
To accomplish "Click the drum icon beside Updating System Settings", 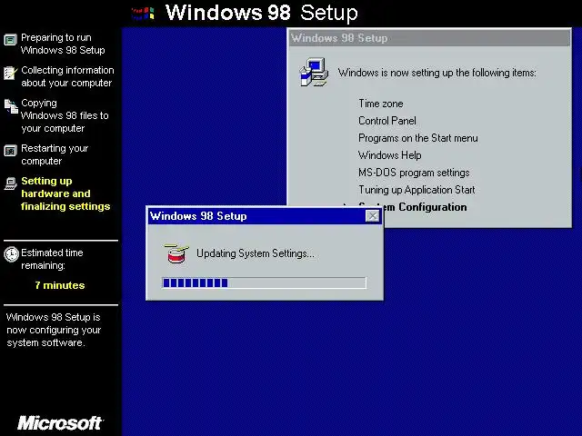I will [x=176, y=253].
